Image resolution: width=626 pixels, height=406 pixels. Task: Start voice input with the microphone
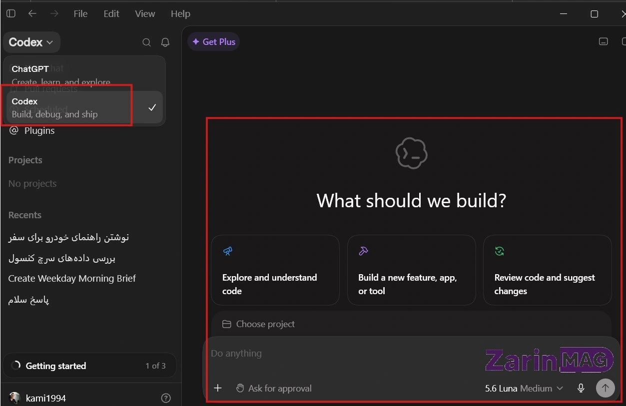point(581,388)
